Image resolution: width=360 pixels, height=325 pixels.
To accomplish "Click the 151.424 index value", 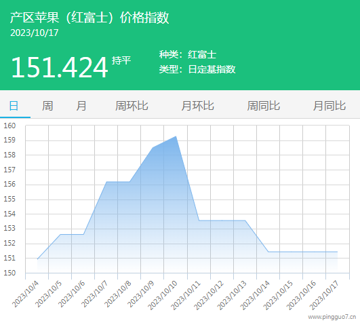I will [60, 67].
